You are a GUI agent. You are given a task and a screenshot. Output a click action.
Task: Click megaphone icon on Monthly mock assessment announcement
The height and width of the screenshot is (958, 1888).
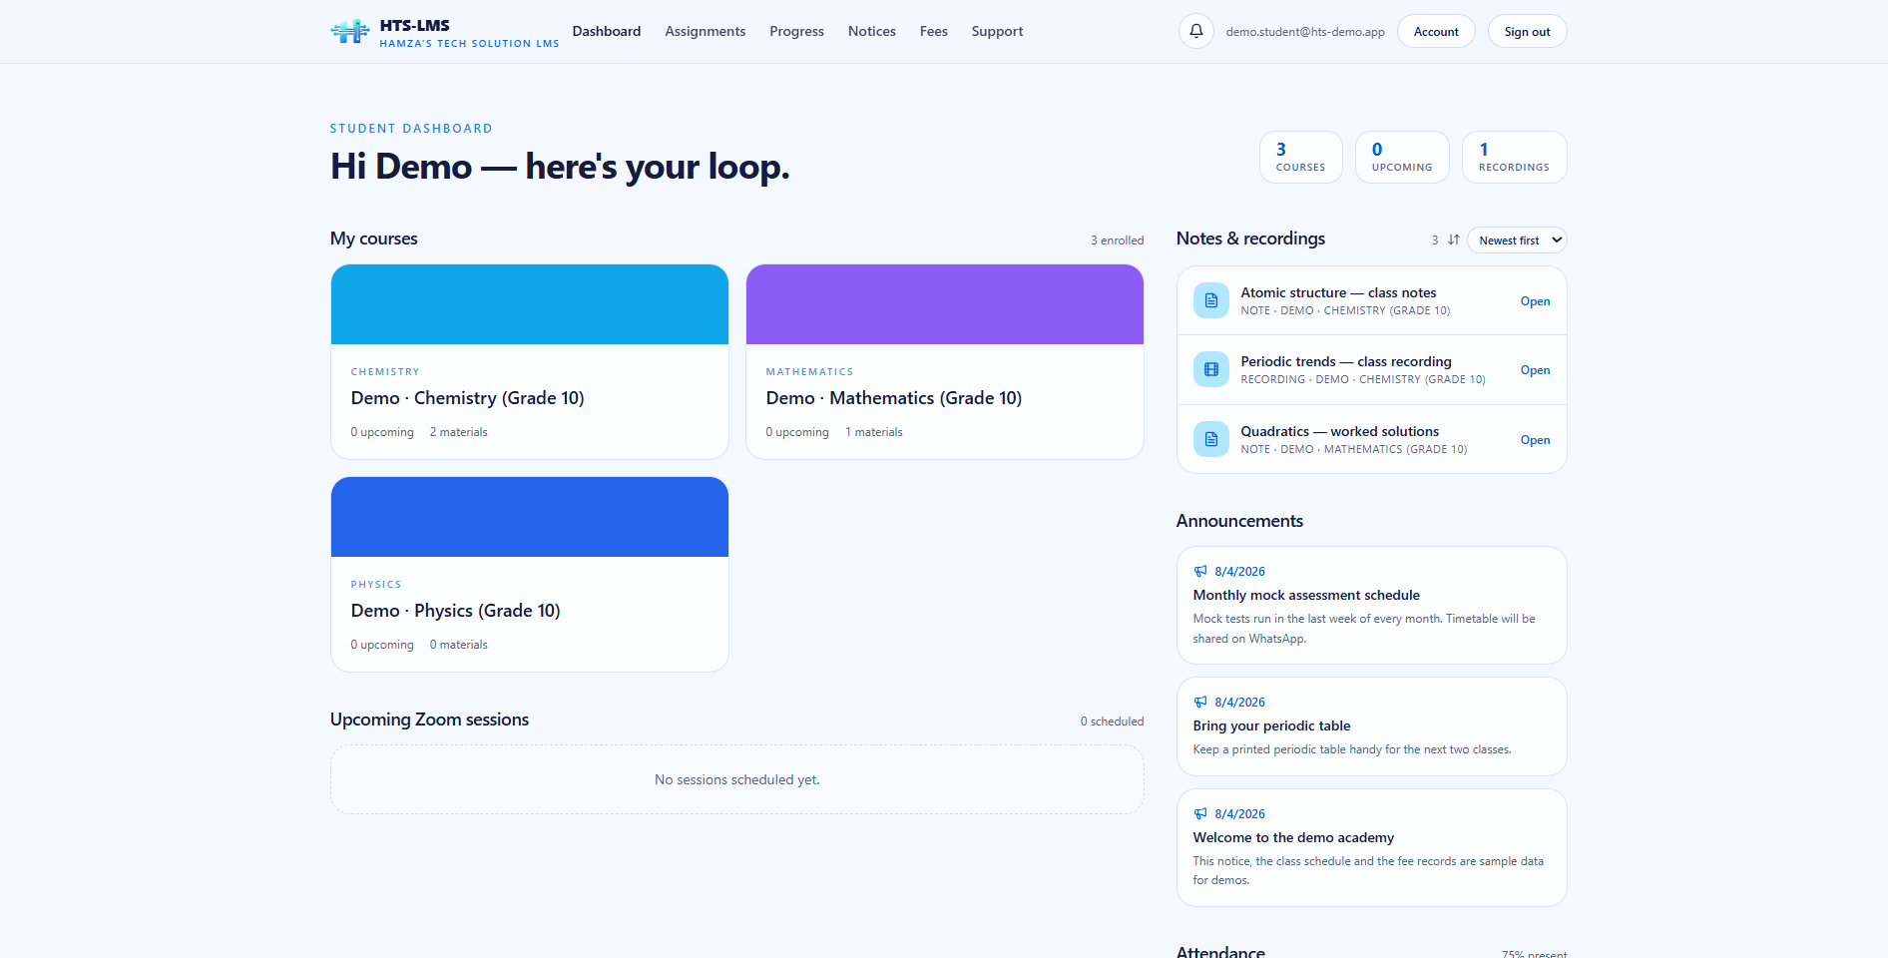pos(1200,571)
